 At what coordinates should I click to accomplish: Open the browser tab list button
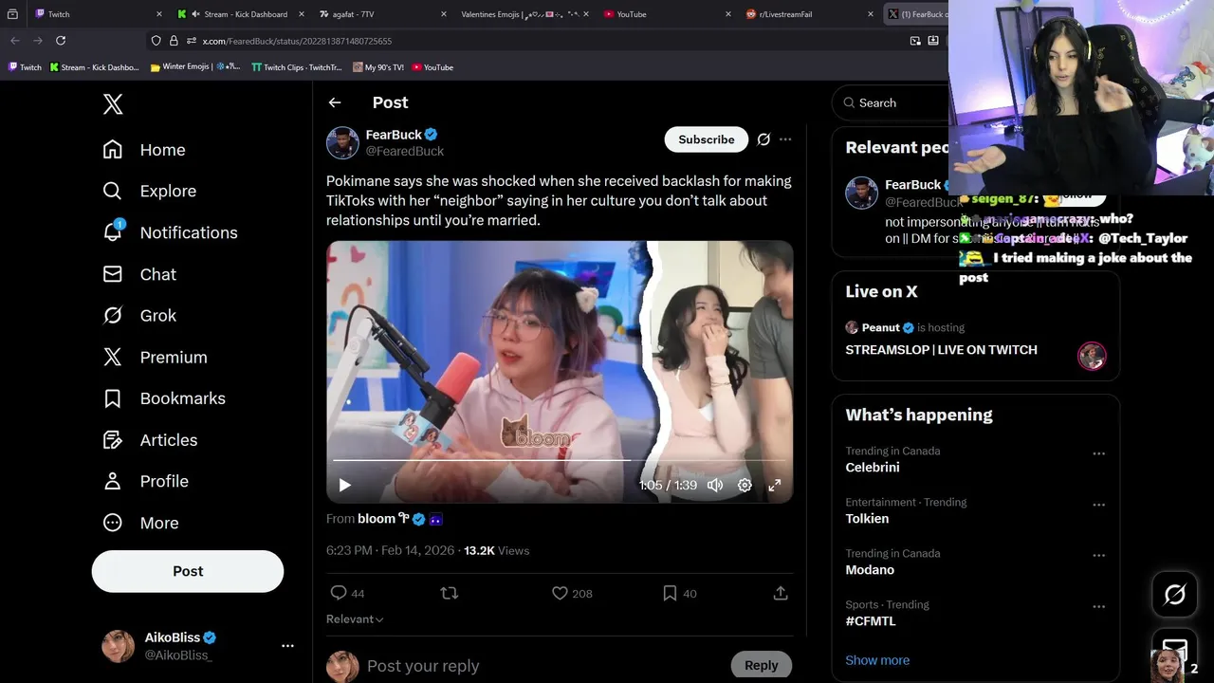pos(12,14)
